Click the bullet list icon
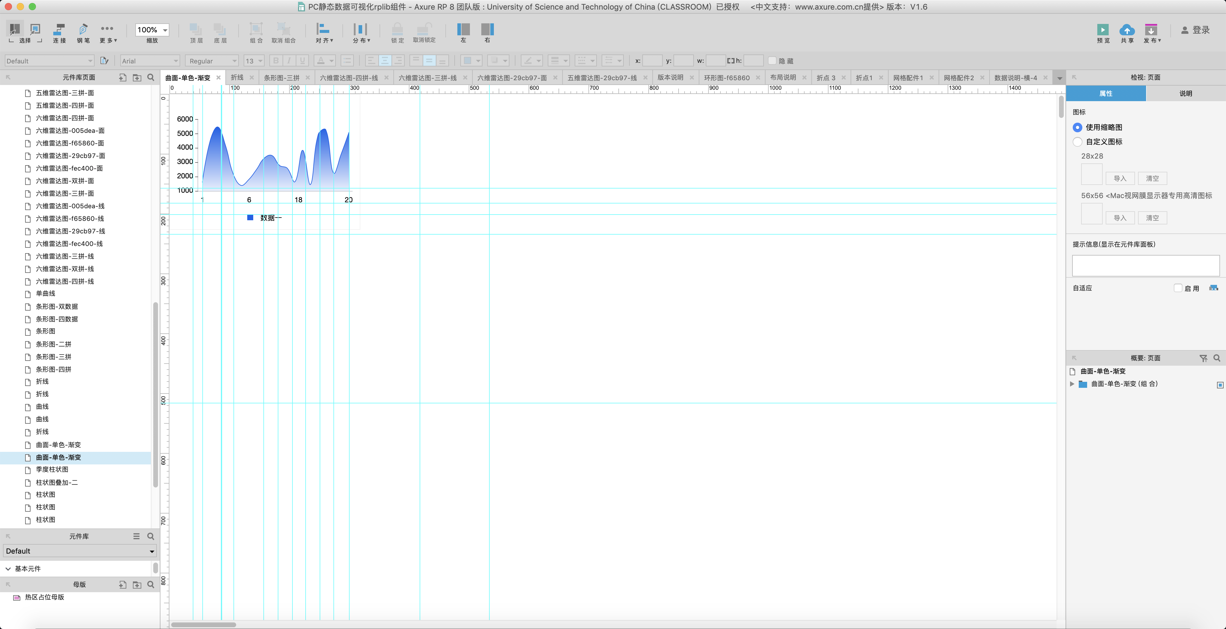1226x629 pixels. [347, 61]
